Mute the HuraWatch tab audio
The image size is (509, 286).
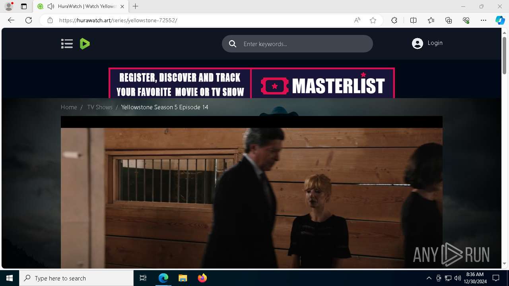[51, 6]
